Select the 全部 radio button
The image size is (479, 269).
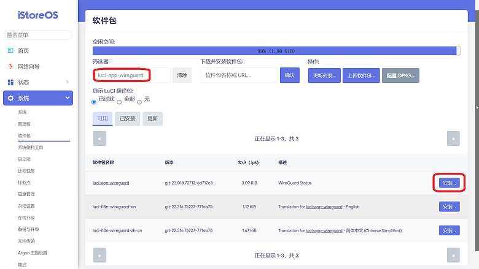(x=119, y=102)
